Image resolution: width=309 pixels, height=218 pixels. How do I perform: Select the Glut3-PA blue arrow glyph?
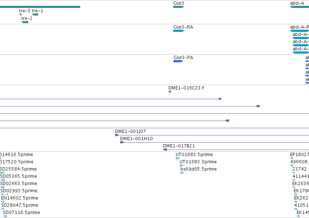tap(178, 61)
